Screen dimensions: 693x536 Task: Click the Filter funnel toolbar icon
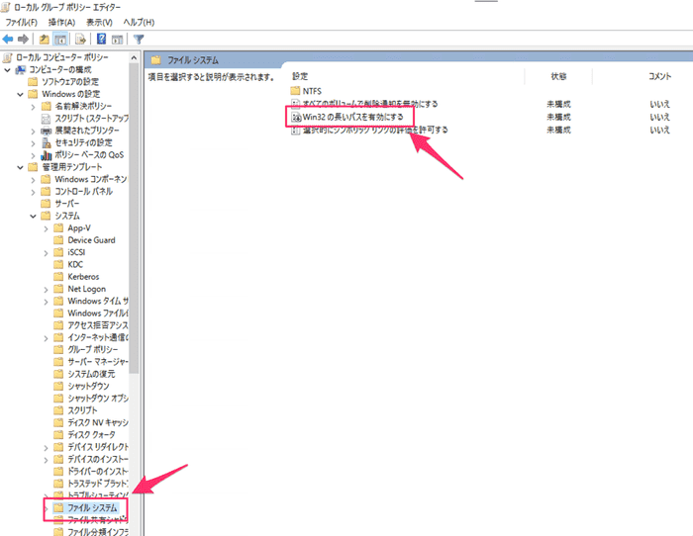(139, 40)
